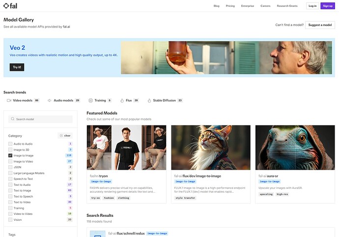Focus the Search model input field

(40, 119)
